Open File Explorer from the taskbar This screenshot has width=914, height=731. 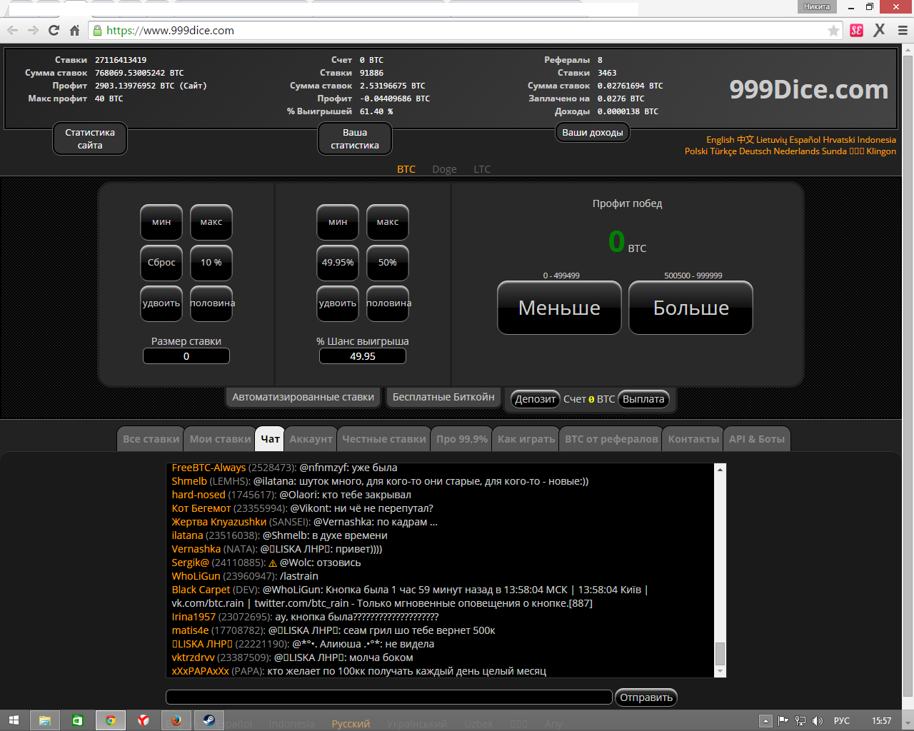click(x=45, y=720)
